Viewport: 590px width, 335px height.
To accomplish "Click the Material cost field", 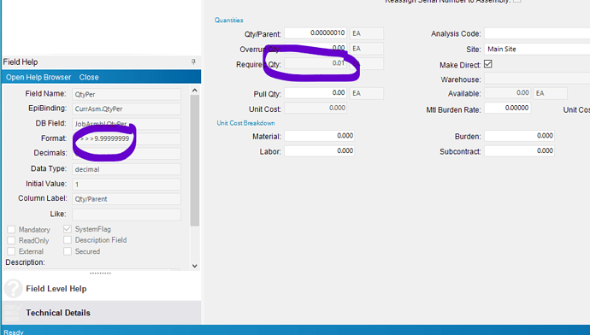I will coord(320,136).
